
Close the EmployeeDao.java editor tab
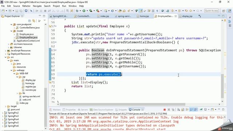(x=175, y=16)
